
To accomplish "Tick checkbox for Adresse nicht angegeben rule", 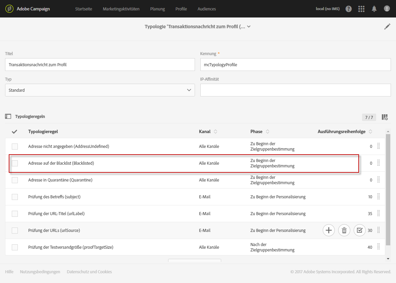I will (15, 146).
